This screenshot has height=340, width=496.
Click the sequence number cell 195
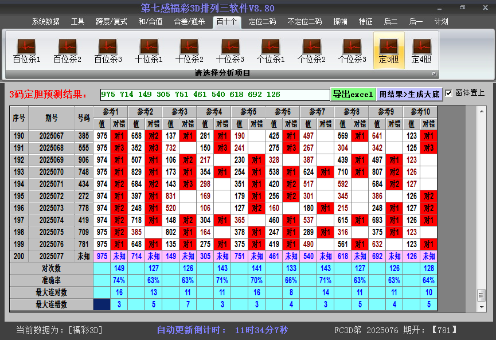point(19,196)
